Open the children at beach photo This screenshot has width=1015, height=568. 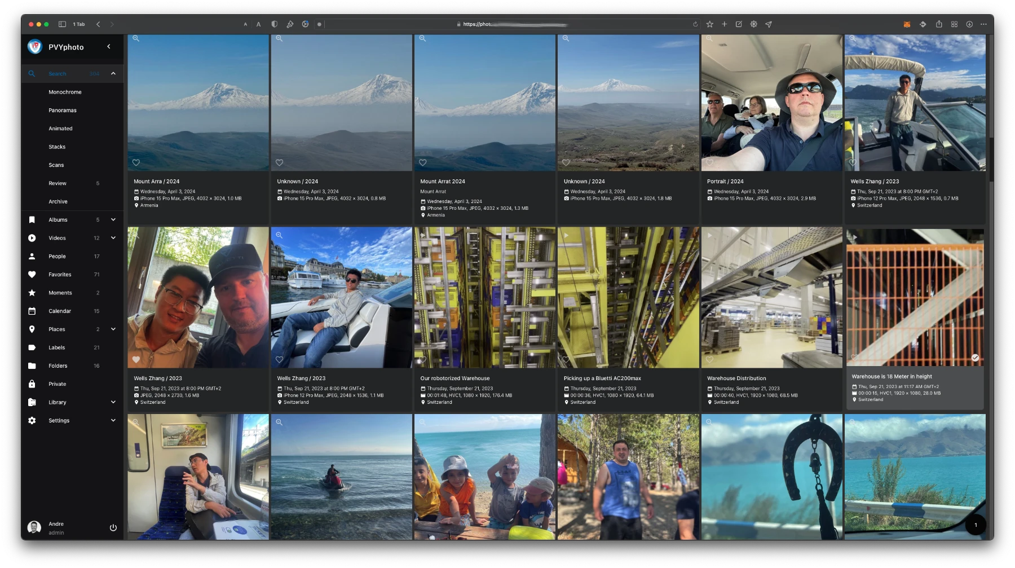[485, 477]
